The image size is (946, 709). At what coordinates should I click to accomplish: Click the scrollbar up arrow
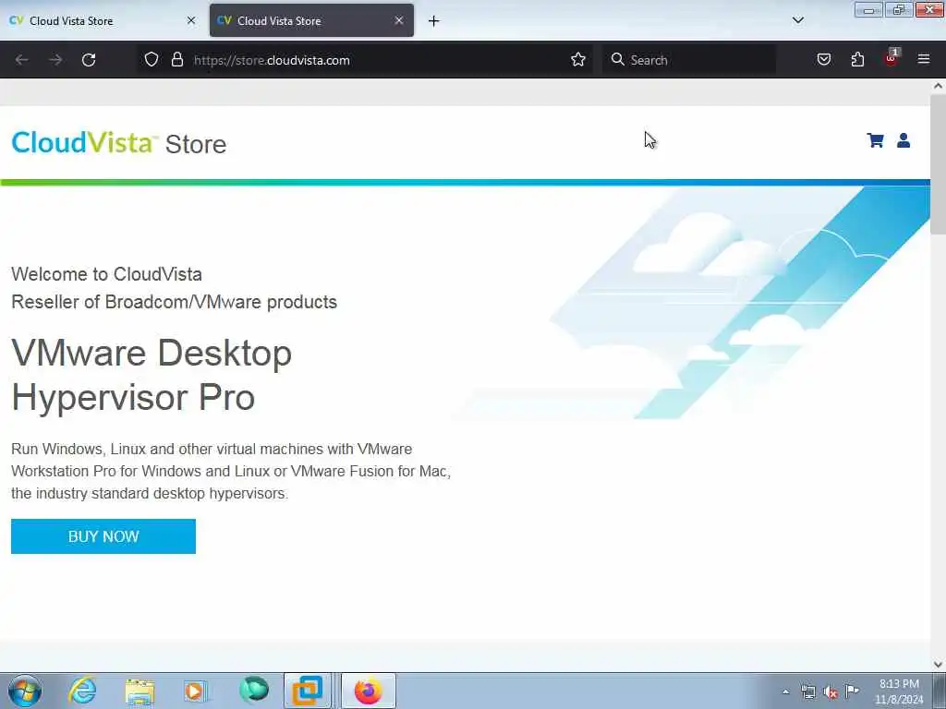coord(938,86)
